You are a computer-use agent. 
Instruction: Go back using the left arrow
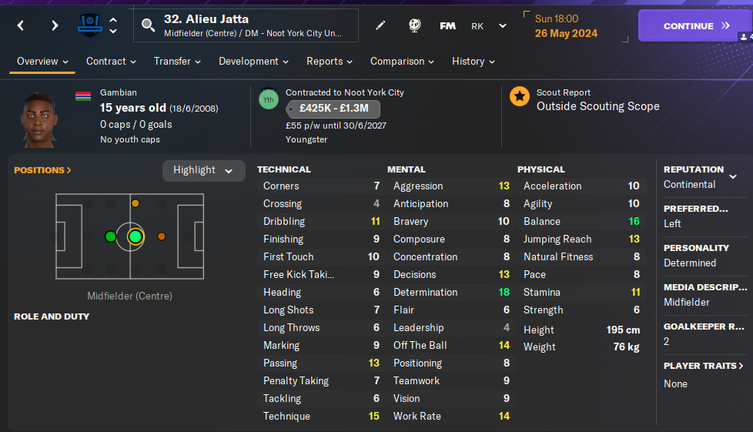tap(21, 25)
